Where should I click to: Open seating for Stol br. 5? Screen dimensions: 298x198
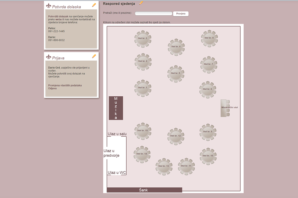pyautogui.click(x=175, y=74)
